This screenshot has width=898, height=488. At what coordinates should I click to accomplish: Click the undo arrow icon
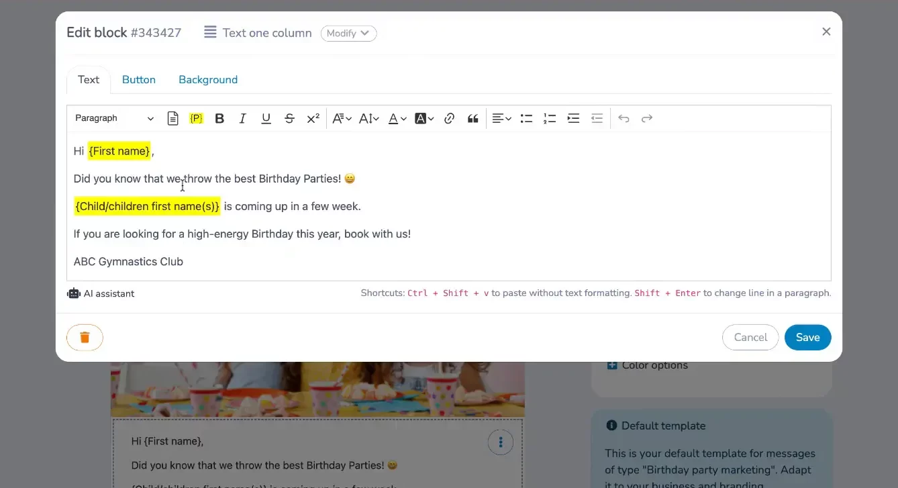tap(623, 117)
